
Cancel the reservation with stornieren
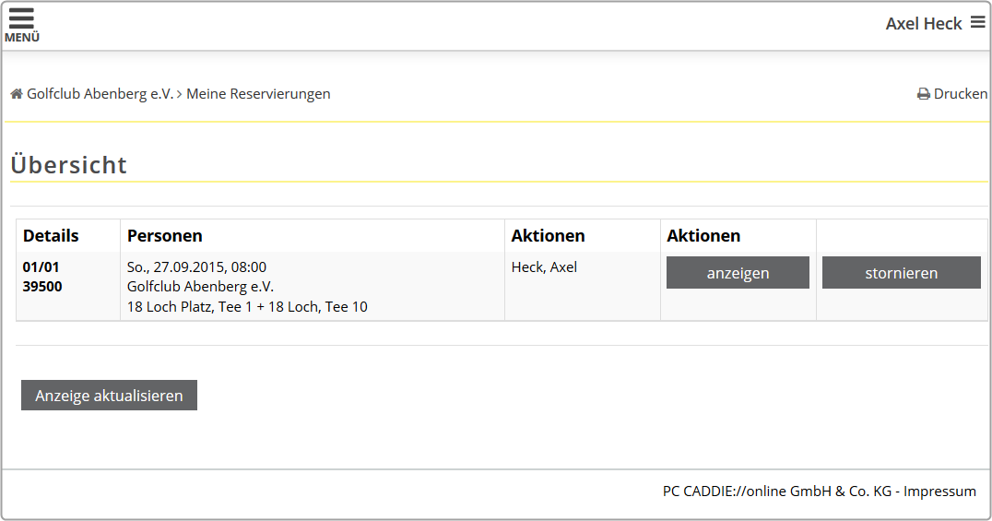coord(901,273)
